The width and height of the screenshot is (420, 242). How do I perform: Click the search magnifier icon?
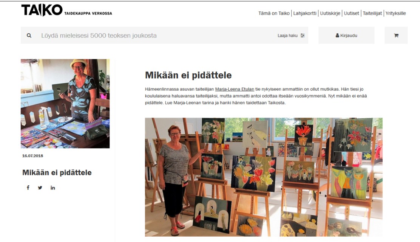[x=29, y=36]
